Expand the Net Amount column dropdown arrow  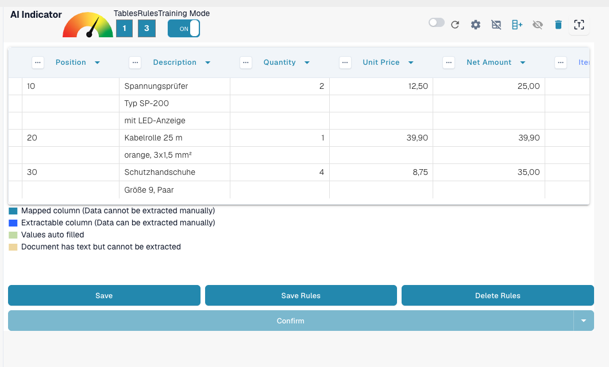pyautogui.click(x=523, y=63)
